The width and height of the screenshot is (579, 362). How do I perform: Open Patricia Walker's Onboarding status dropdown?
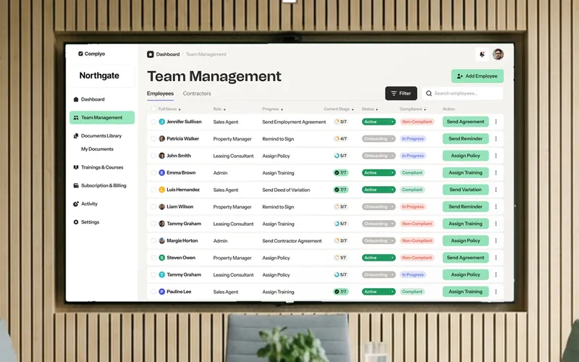pos(379,138)
